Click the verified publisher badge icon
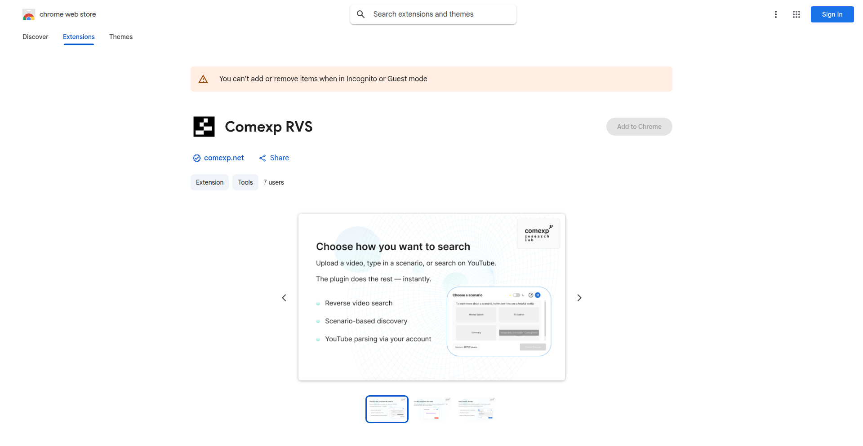Image resolution: width=863 pixels, height=446 pixels. [197, 158]
